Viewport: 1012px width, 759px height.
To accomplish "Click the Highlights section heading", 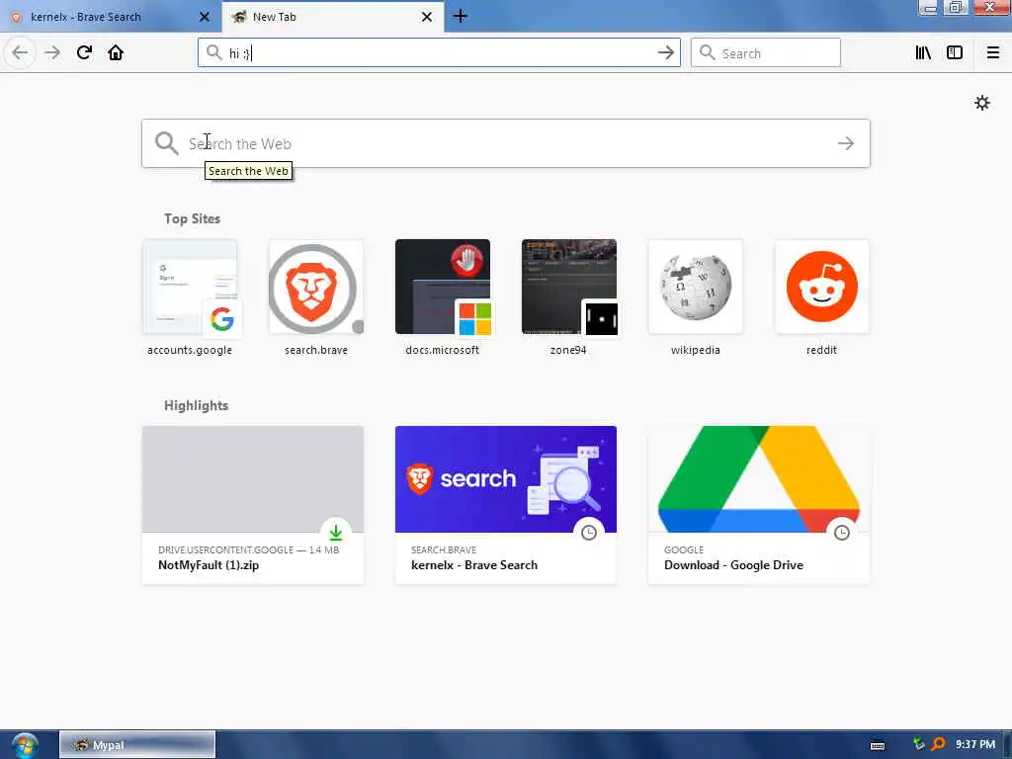I will click(x=196, y=405).
